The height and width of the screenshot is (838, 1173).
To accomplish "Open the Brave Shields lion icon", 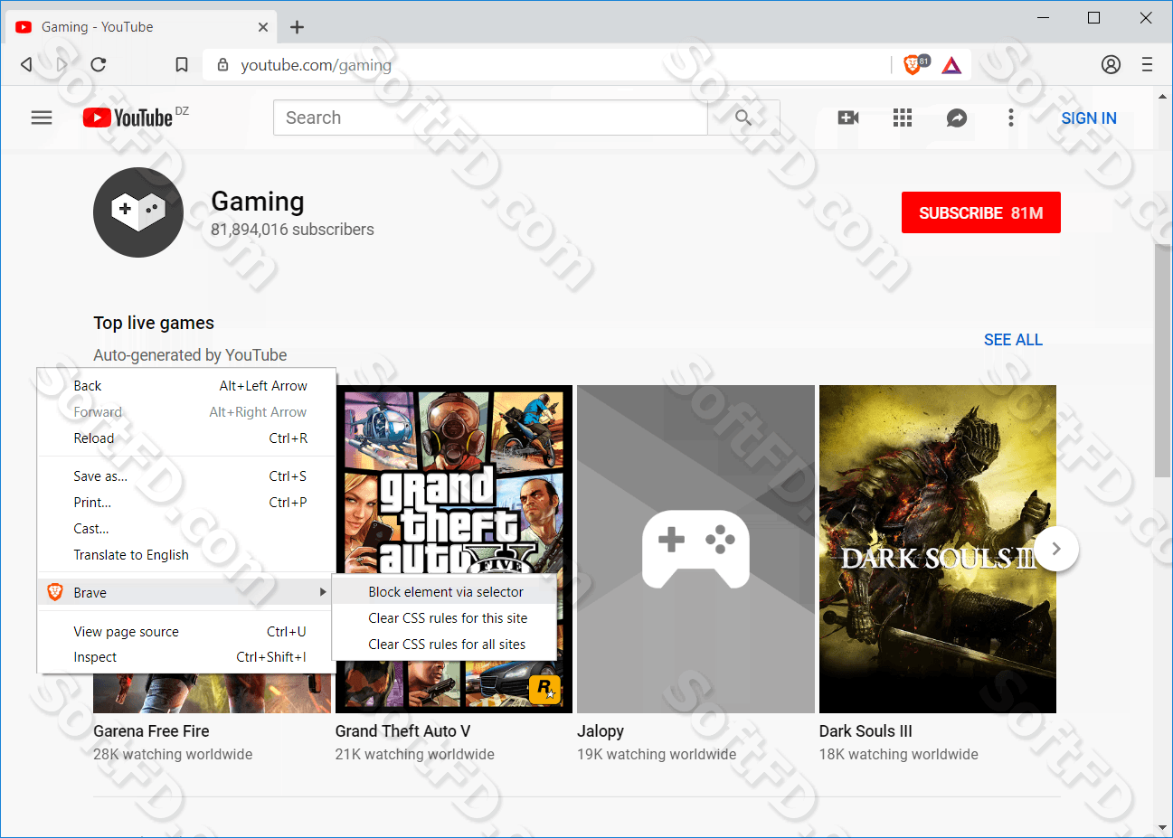I will [x=913, y=64].
